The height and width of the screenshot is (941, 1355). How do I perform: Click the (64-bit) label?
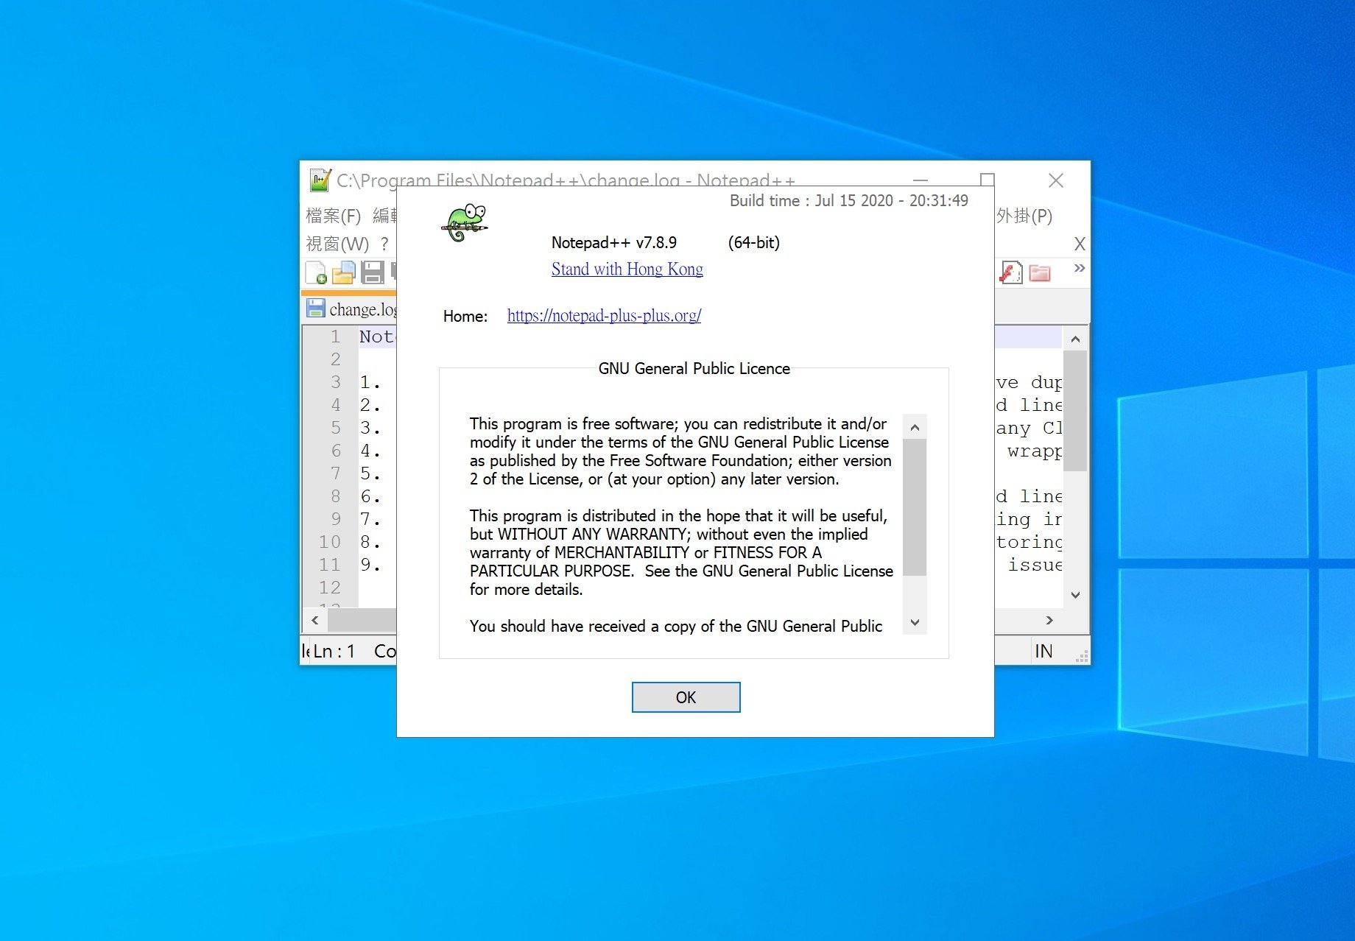754,242
